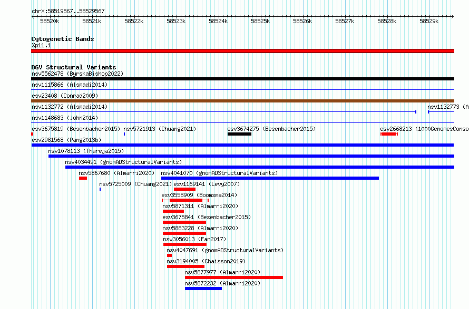This screenshot has height=309, width=469.
Task: Select the red Xp11.1 cytoband bar
Action: pos(242,51)
